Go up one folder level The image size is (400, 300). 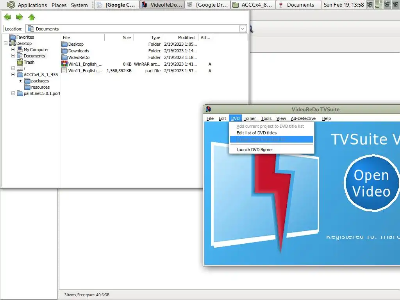pos(32,17)
